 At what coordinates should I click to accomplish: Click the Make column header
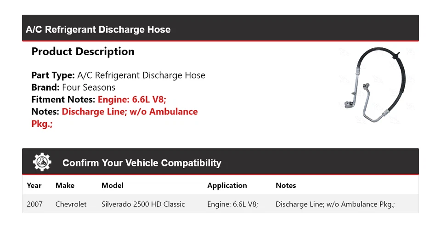(65, 186)
